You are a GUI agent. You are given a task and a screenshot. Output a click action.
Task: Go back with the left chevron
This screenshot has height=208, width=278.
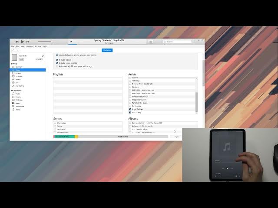(13, 50)
